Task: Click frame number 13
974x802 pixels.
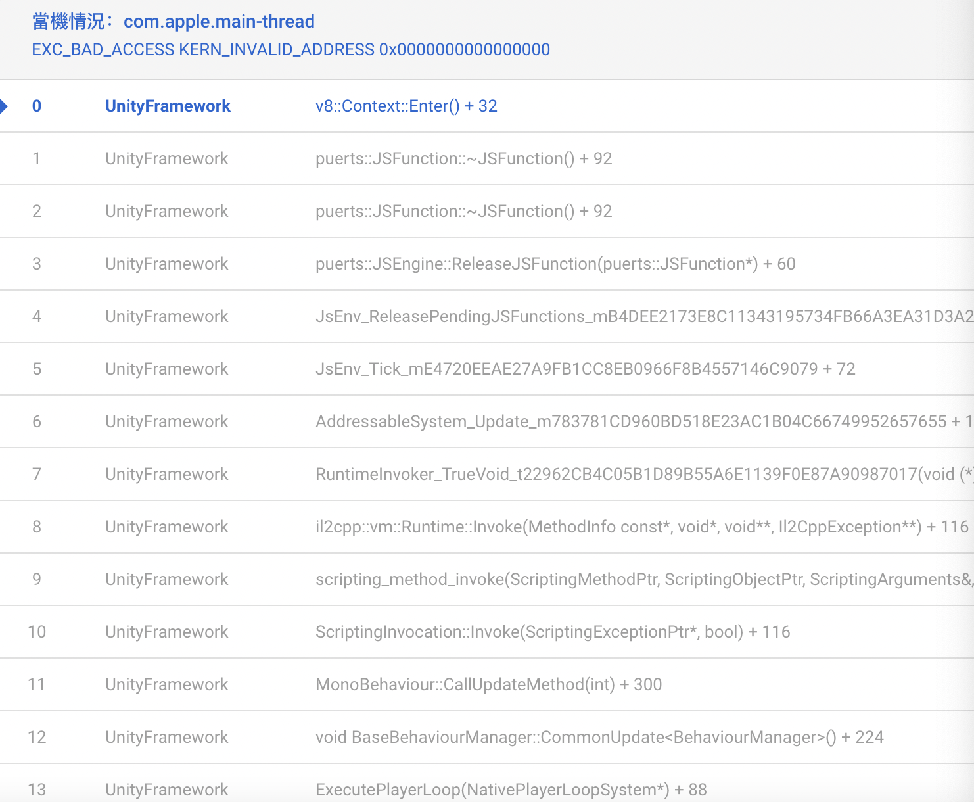Action: pyautogui.click(x=37, y=790)
